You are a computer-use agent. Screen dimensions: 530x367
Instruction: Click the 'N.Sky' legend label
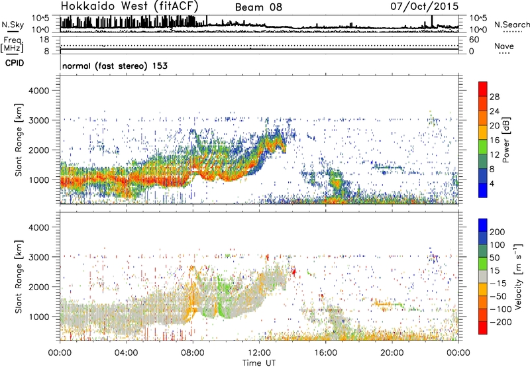pos(13,25)
